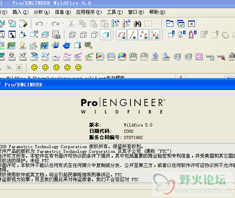Expand the selection box dropdown arrow
Screen dimensions: 235x198
(156, 23)
